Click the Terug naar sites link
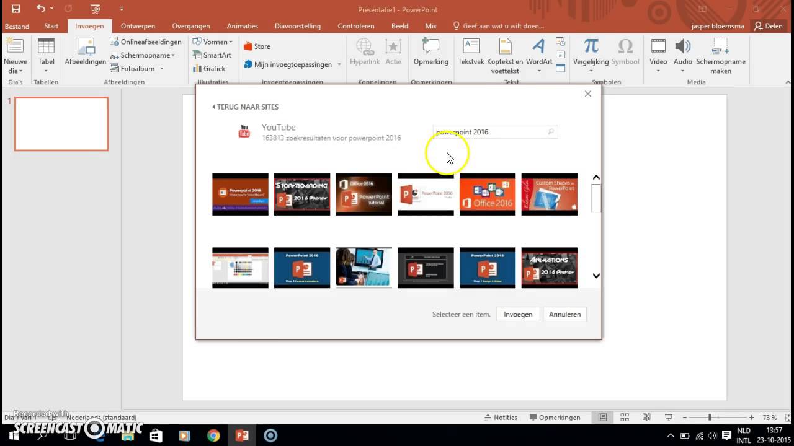Screen dimensions: 794x446 (246, 107)
